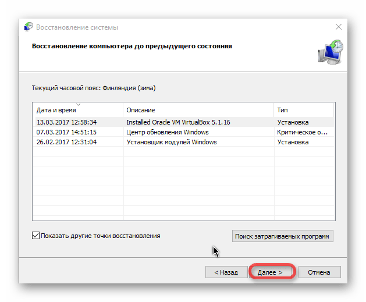Click 'Поиск затрагиваемых программ' button

282,236
